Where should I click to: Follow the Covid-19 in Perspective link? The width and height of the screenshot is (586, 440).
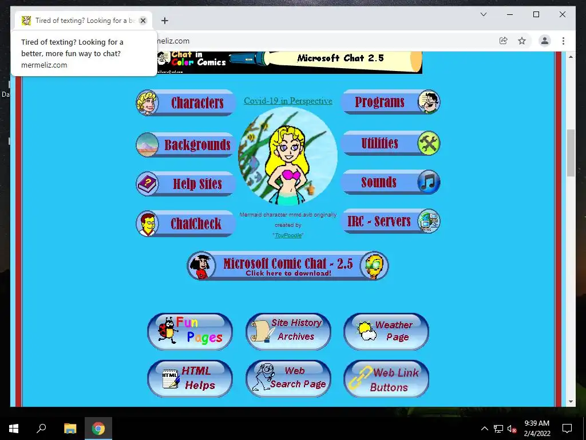tap(288, 101)
